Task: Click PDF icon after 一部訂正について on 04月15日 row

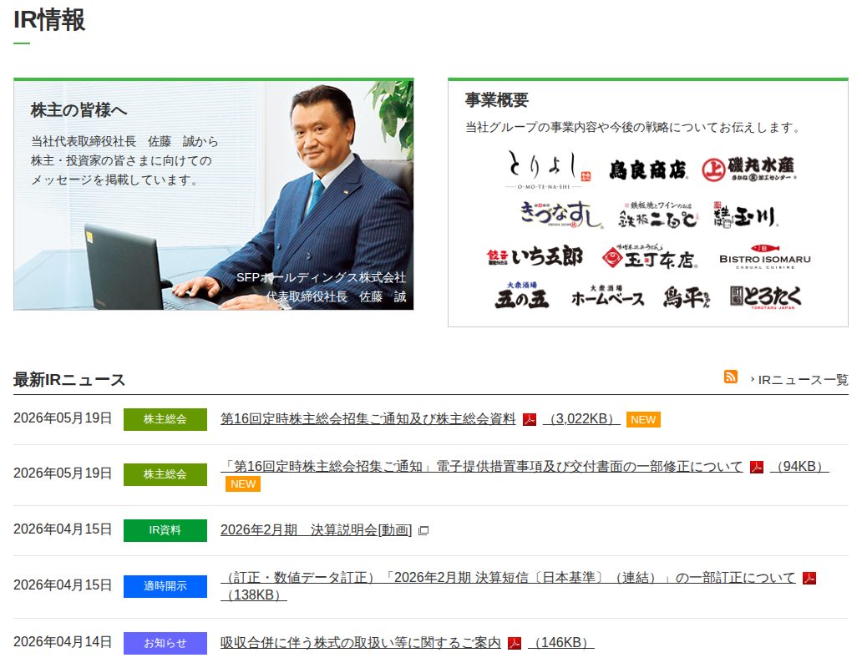Action: click(809, 579)
